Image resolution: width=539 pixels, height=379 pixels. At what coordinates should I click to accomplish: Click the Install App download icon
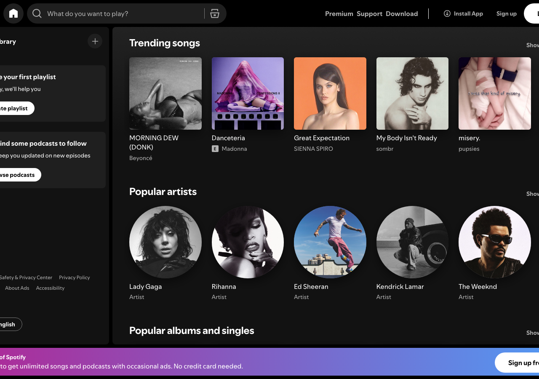coord(447,13)
